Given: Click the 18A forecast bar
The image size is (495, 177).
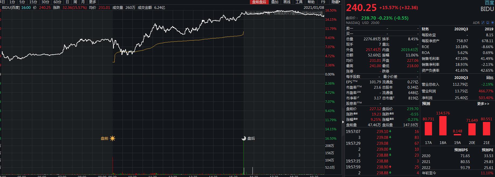Looking at the screenshot, I should 443,125.
